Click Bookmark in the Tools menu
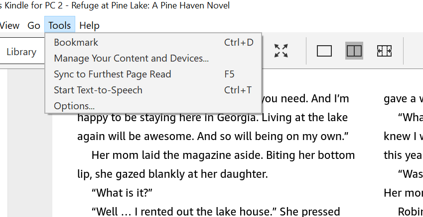The image size is (423, 217). [x=76, y=42]
